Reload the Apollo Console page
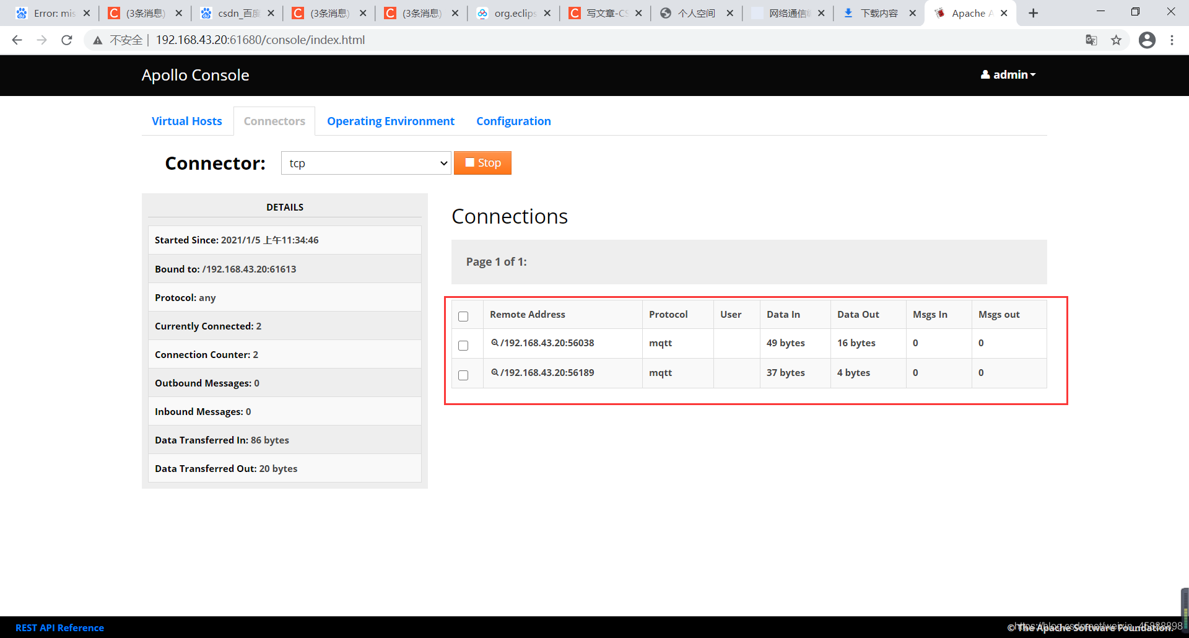This screenshot has width=1189, height=638. (67, 40)
